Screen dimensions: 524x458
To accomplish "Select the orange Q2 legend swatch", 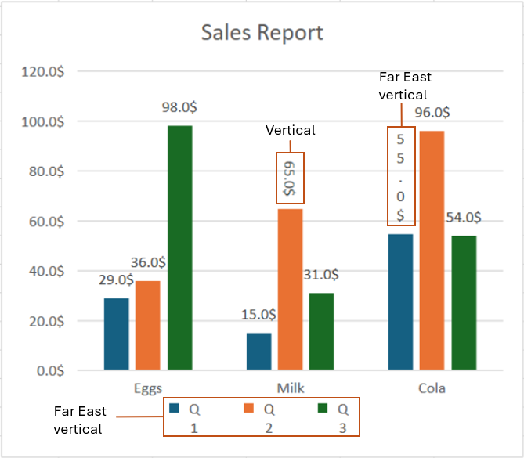I will pyautogui.click(x=250, y=408).
